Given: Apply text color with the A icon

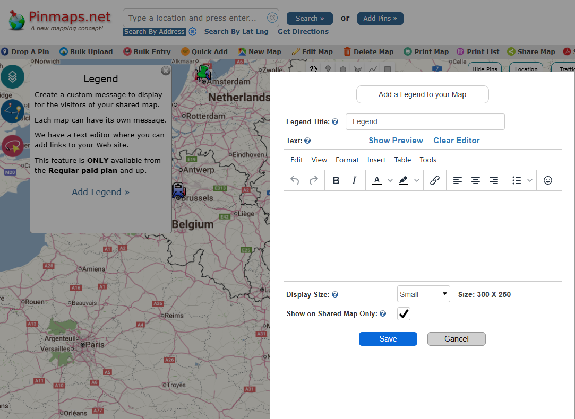Looking at the screenshot, I should [x=376, y=180].
